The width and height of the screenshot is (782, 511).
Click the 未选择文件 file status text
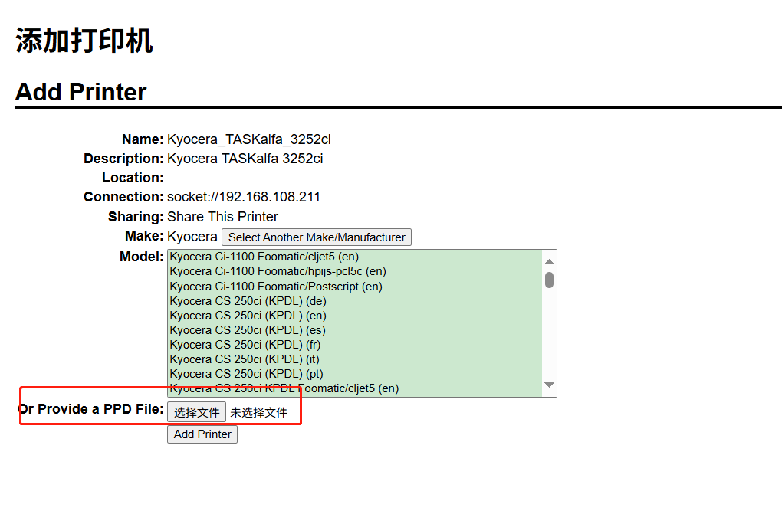click(258, 412)
